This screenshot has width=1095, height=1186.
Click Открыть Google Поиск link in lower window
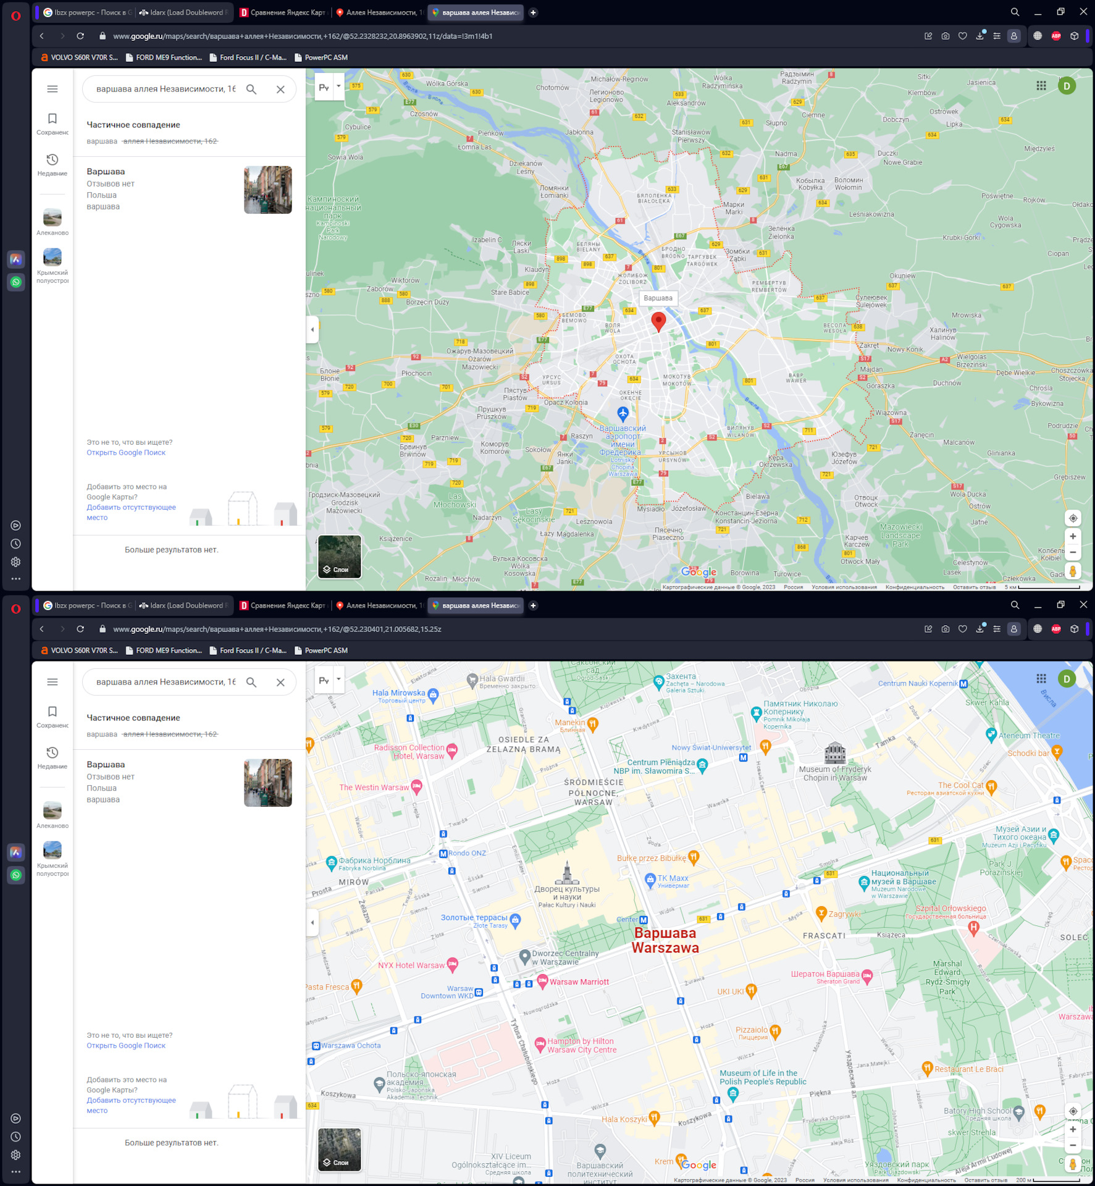[x=126, y=1045]
